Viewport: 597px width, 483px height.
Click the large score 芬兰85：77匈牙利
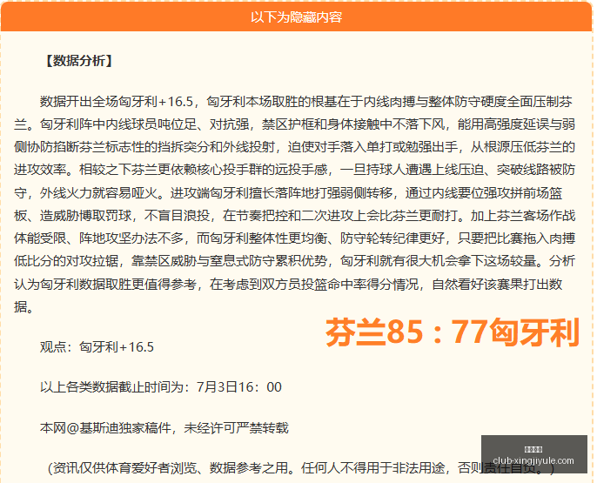pyautogui.click(x=453, y=332)
